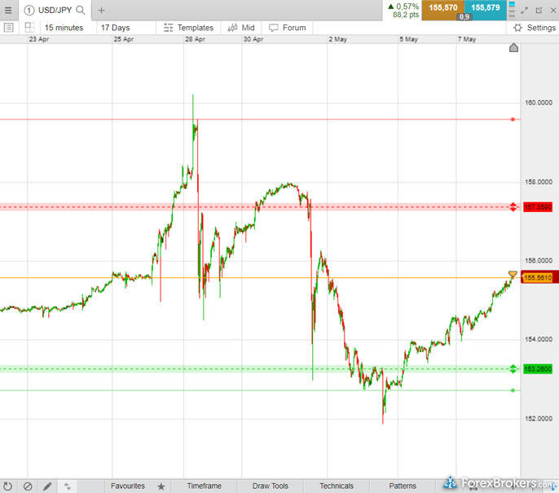Click the search magnifier next to USD/JPY
The width and height of the screenshot is (559, 493).
click(80, 11)
